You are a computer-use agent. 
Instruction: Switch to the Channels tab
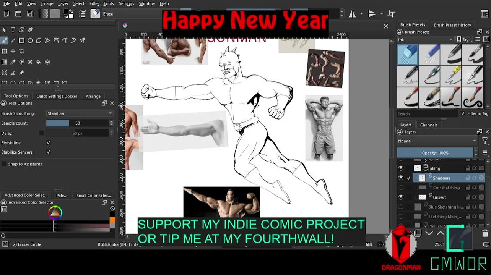(429, 125)
